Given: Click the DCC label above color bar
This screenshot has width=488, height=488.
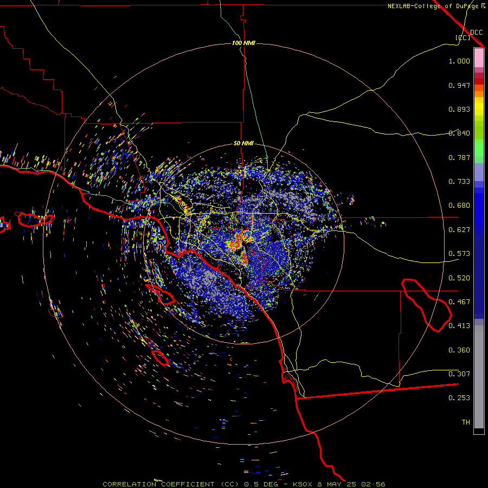Looking at the screenshot, I should coord(477,33).
